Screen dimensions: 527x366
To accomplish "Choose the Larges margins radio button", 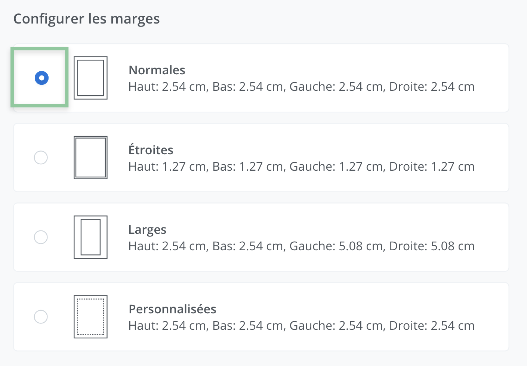I will coord(41,237).
